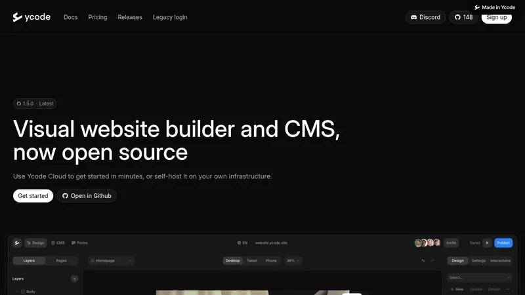This screenshot has width=525, height=295.
Task: Switch to CMS mode in editor
Action: tap(58, 243)
